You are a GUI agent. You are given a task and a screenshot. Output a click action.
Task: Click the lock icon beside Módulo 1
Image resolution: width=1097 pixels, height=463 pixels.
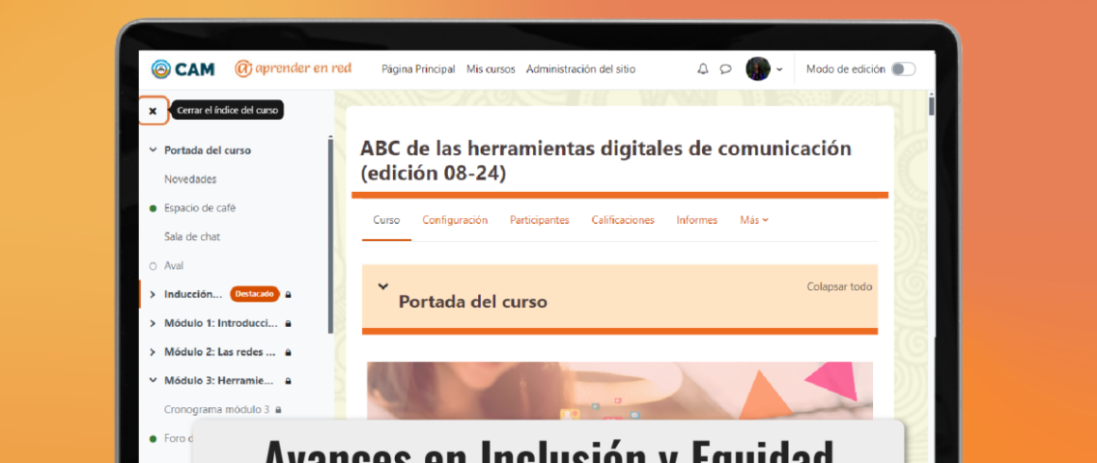(x=288, y=324)
